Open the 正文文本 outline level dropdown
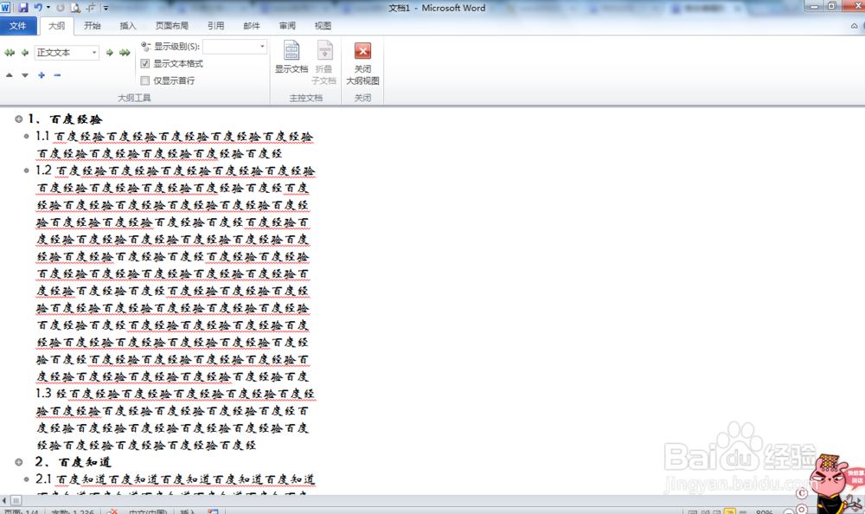The image size is (865, 514). [94, 53]
